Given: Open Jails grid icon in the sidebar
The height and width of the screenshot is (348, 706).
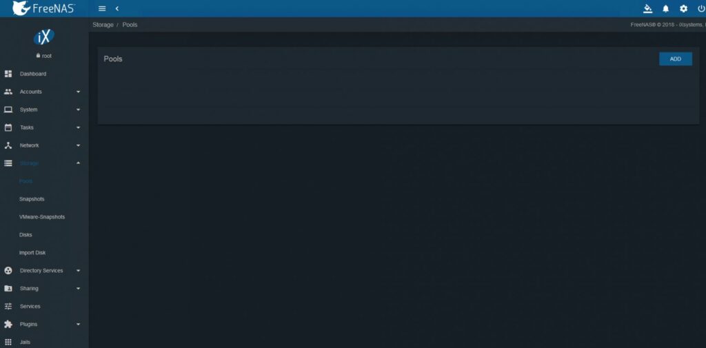Looking at the screenshot, I should coord(8,342).
